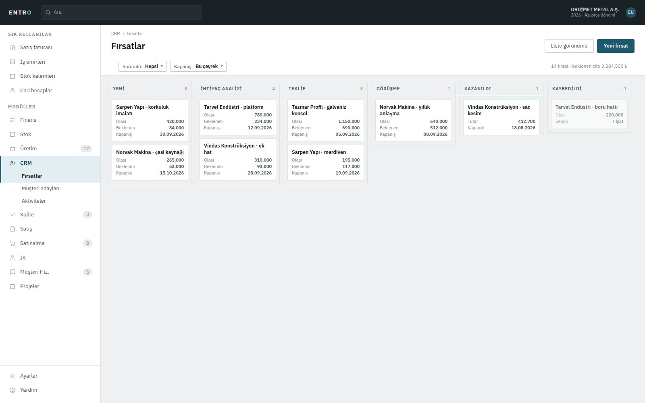
Task: Click the Üretim module icon
Action: (12, 149)
